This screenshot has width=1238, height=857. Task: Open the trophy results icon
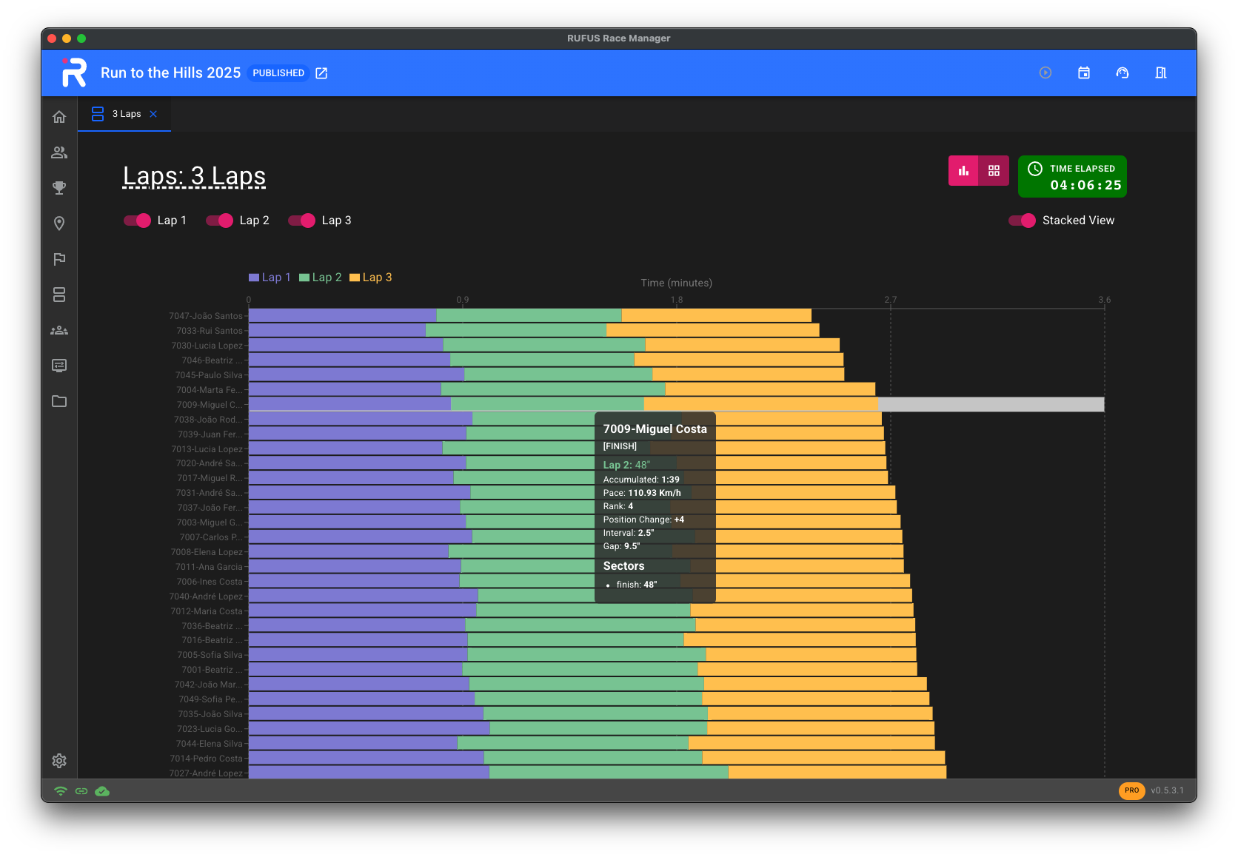[59, 188]
